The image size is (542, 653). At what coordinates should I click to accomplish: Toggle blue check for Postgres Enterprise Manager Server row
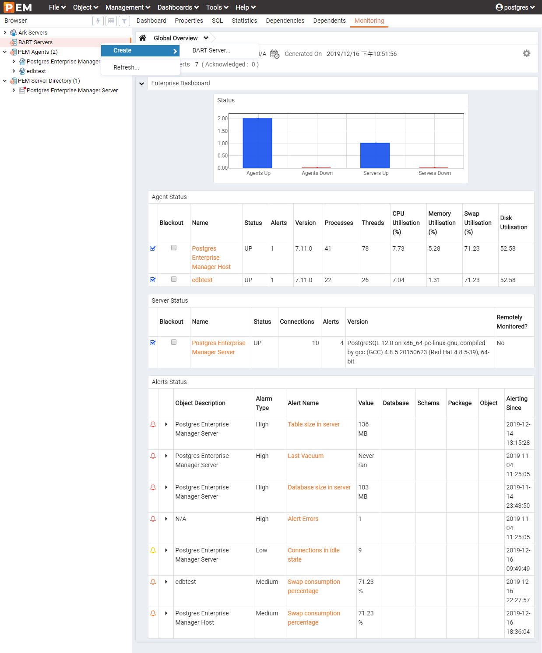point(153,342)
